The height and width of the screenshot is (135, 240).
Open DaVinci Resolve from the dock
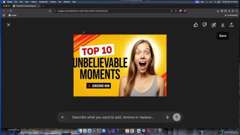pyautogui.click(x=94, y=131)
